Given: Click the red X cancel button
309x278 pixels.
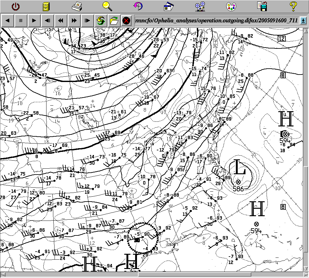Looking at the screenshot, I should pyautogui.click(x=126, y=21).
